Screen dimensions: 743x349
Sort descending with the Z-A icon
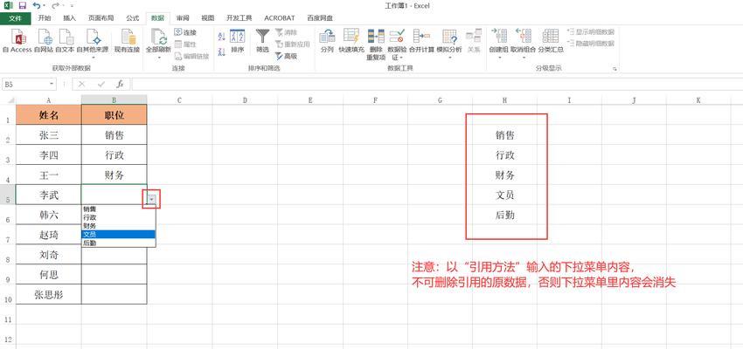(x=221, y=51)
